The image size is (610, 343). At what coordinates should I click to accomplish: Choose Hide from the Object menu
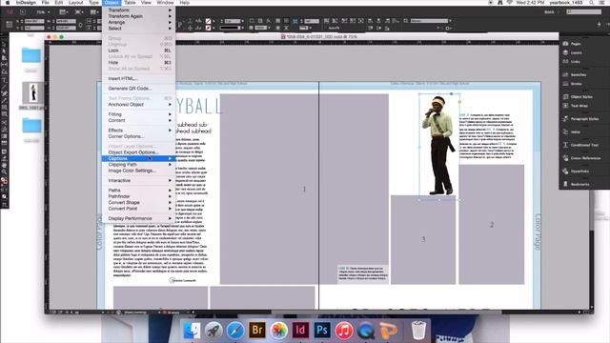138,63
